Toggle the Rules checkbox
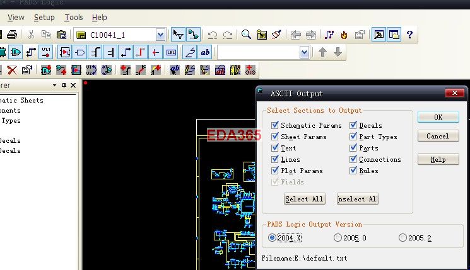Viewport: 470px width, 270px height. pyautogui.click(x=353, y=171)
